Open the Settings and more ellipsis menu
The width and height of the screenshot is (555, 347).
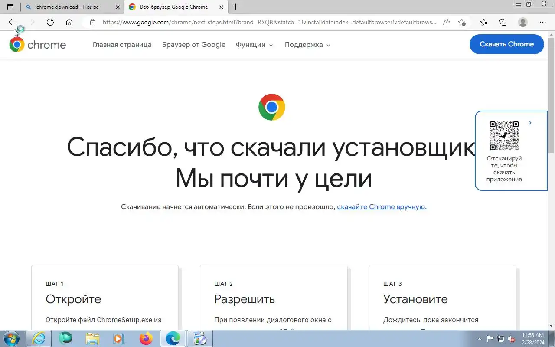coord(543,22)
